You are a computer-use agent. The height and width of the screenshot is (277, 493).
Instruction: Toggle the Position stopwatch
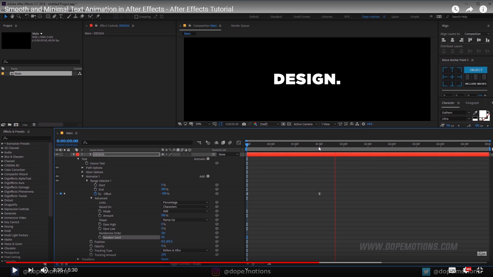click(91, 242)
